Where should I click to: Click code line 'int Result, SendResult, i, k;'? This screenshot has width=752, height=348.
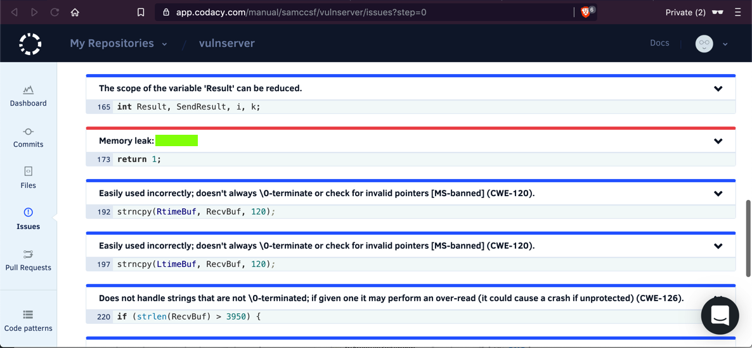click(188, 107)
